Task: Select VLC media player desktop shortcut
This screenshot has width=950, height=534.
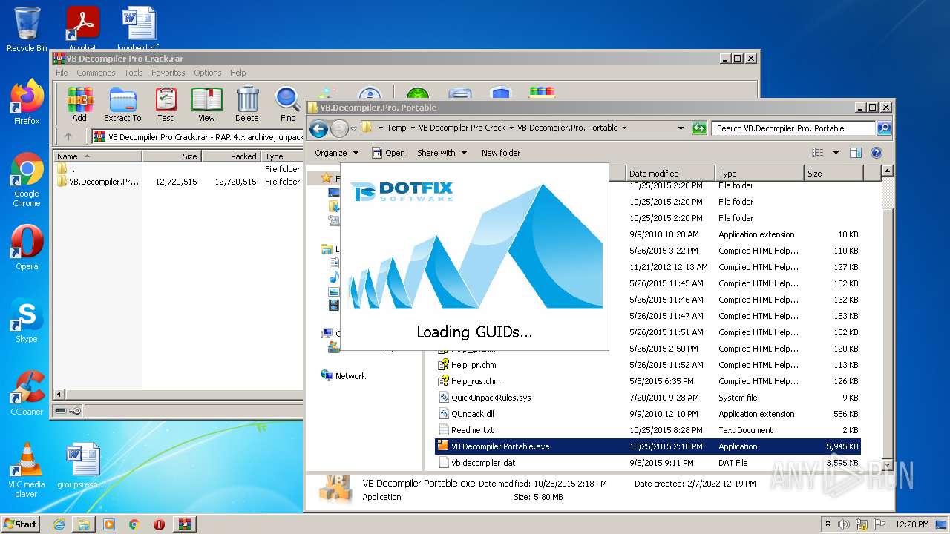Action: click(x=27, y=470)
